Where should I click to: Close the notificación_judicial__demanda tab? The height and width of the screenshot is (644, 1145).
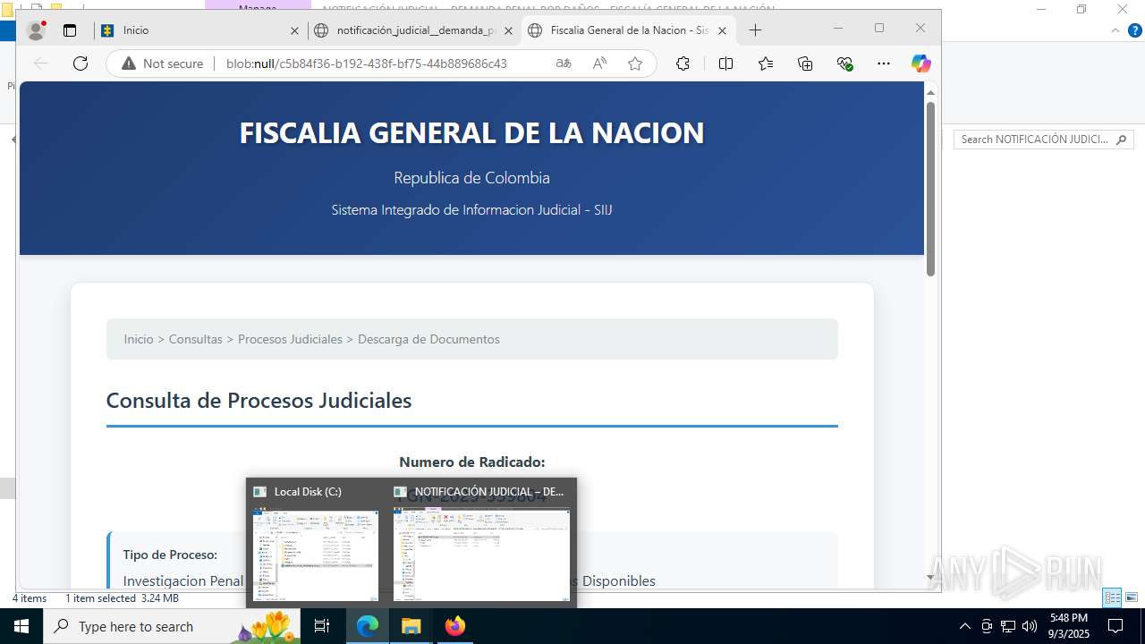coord(508,30)
